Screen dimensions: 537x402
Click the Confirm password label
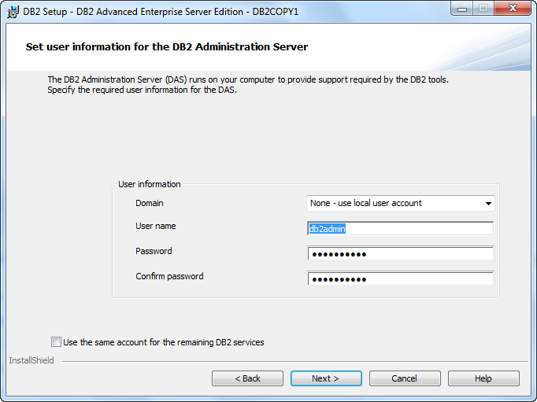[x=169, y=276]
